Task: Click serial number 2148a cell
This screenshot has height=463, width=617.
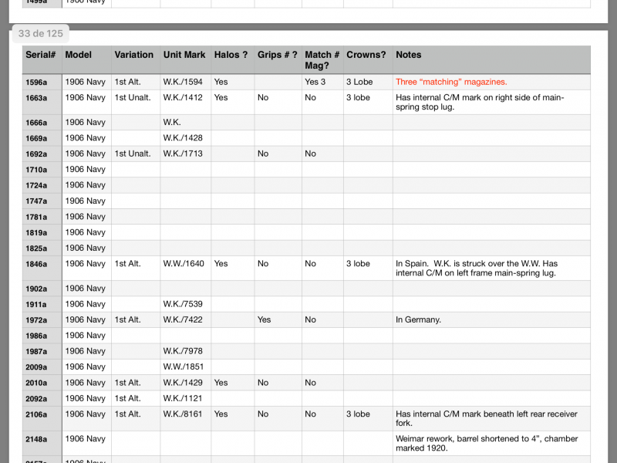Action: pyautogui.click(x=35, y=440)
